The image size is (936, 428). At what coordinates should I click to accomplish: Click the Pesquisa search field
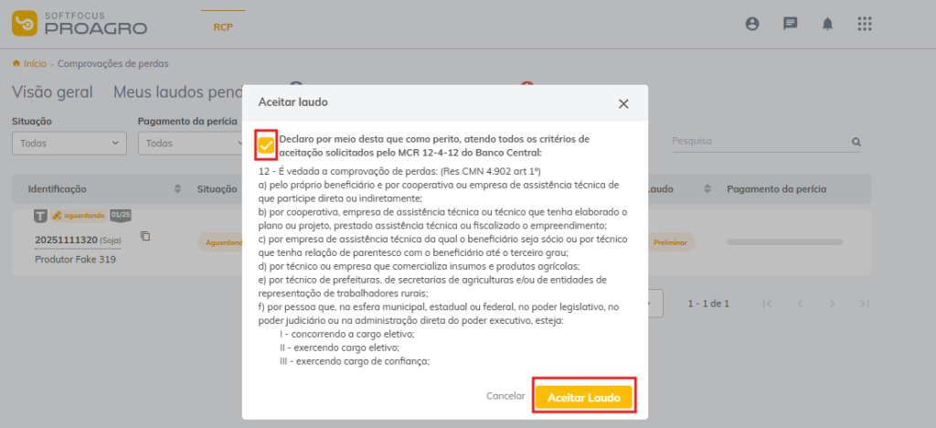click(757, 142)
